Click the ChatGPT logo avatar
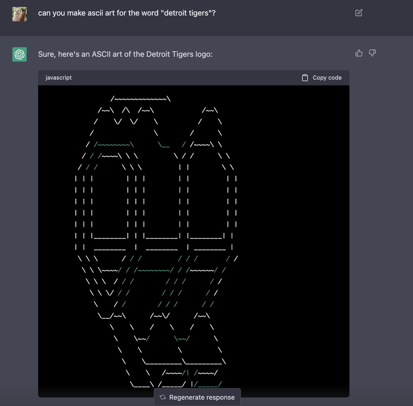The height and width of the screenshot is (406, 413). tap(20, 54)
